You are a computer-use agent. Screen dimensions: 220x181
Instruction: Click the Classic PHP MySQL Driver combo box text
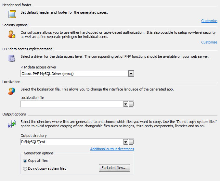pos(47,74)
